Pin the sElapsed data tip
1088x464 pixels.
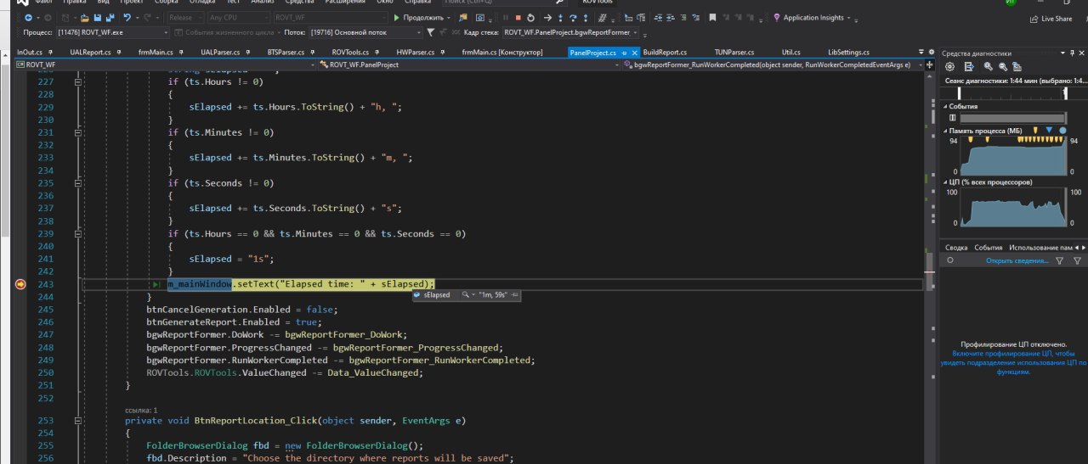(x=515, y=295)
